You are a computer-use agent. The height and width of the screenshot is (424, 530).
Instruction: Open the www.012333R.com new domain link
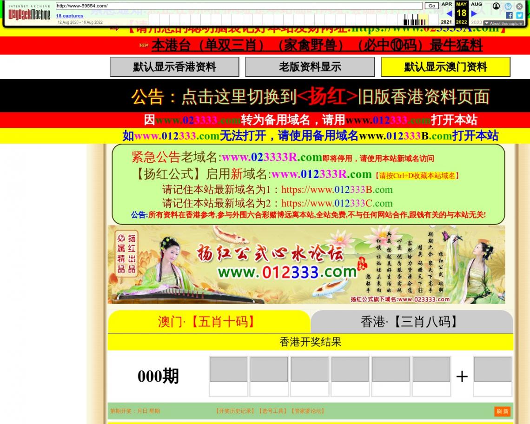[x=321, y=174]
